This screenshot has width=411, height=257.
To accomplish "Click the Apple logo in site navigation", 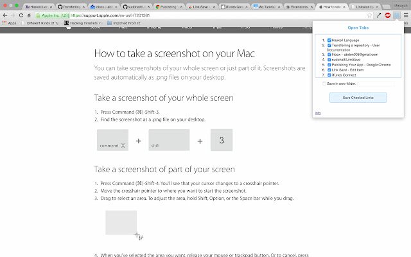I will [69, 28].
